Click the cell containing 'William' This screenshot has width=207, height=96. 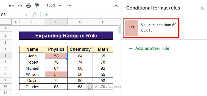pos(32,74)
